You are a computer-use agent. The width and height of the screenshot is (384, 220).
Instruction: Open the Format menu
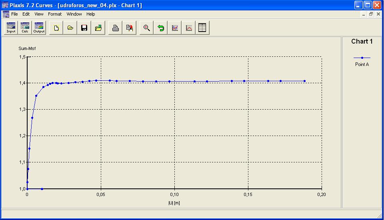coord(55,14)
